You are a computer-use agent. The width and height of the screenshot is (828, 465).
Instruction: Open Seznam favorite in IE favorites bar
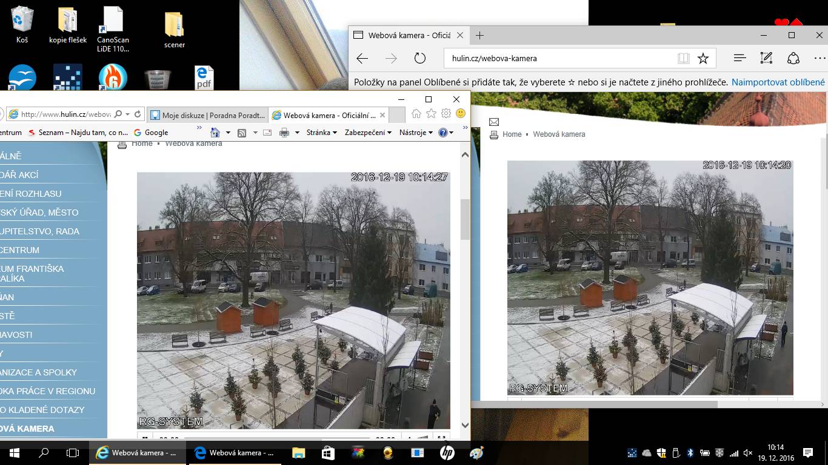click(78, 133)
